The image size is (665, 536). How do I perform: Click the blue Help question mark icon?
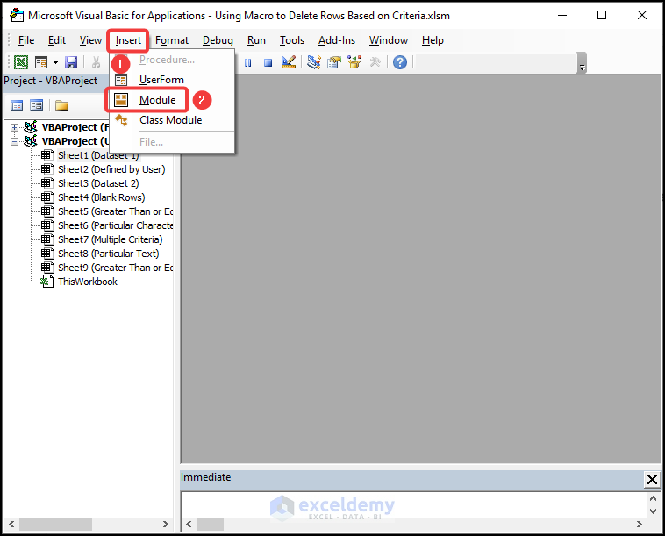pyautogui.click(x=399, y=62)
